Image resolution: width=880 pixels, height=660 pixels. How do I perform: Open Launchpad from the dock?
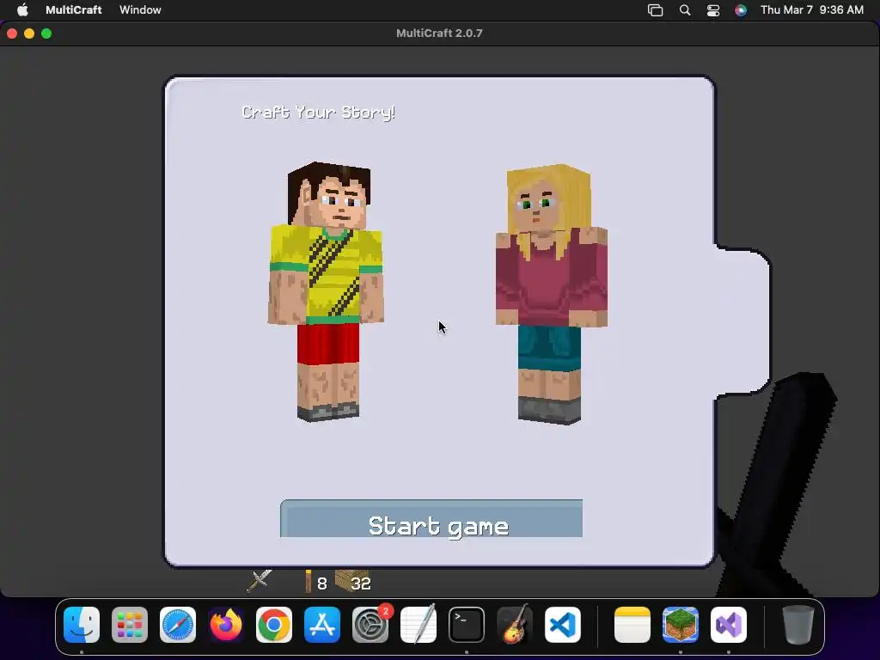130,625
